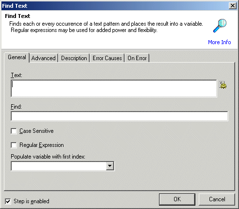Click the magnifying glass Find Text icon
Viewport: 239px width, 209px height.
click(220, 26)
